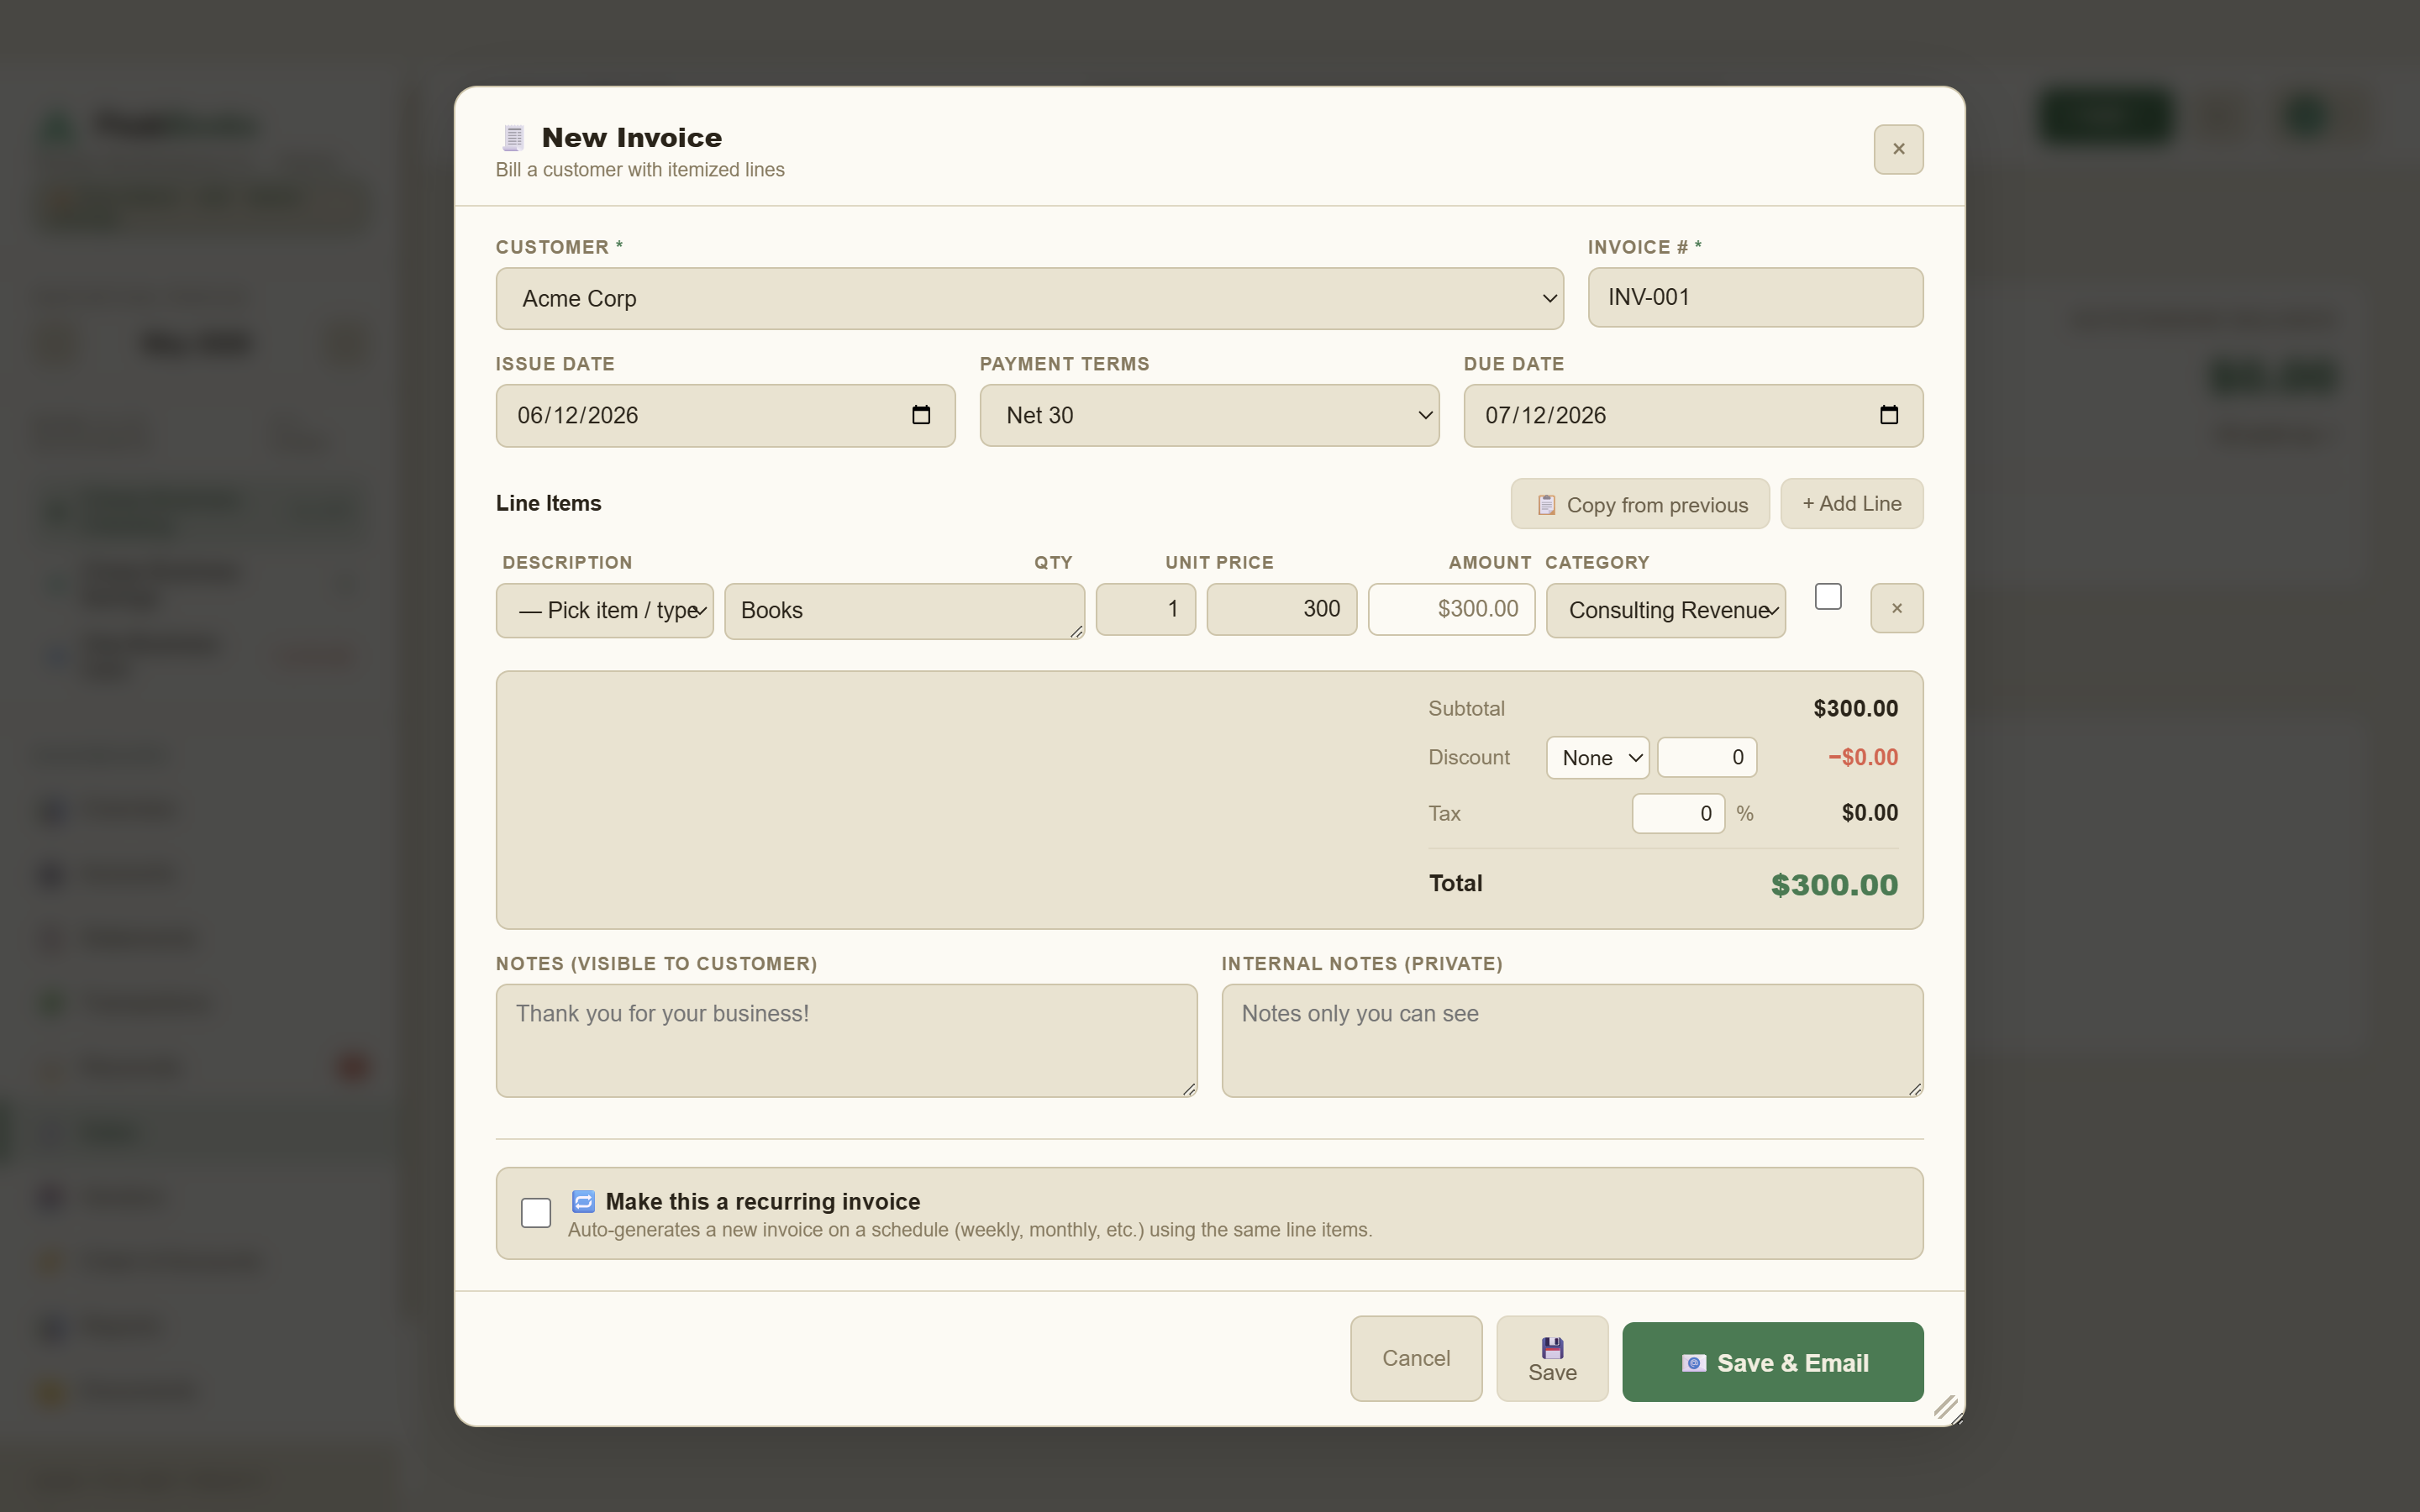2420x1512 pixels.
Task: Enable the recurring invoice checkbox
Action: pos(536,1213)
